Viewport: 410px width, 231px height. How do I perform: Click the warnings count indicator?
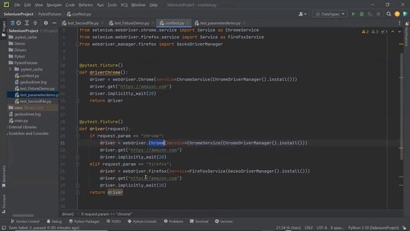(365, 31)
